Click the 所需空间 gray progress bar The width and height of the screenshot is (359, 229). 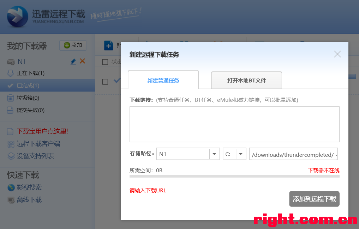[234, 176]
